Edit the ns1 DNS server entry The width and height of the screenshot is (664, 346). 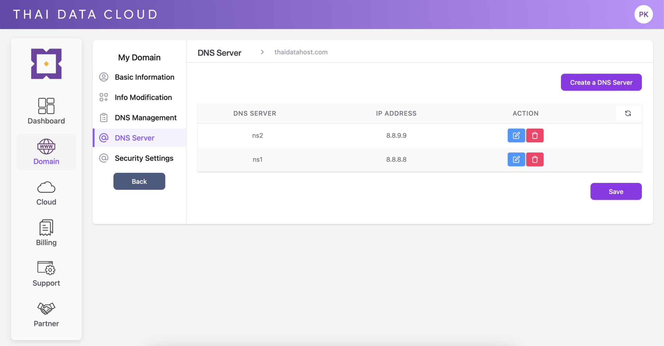click(x=516, y=159)
